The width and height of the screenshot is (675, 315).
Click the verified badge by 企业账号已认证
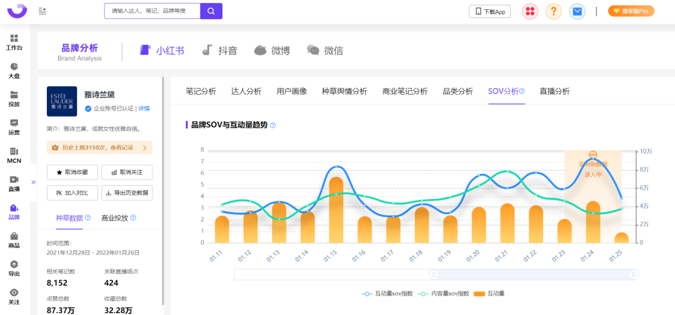tap(88, 109)
